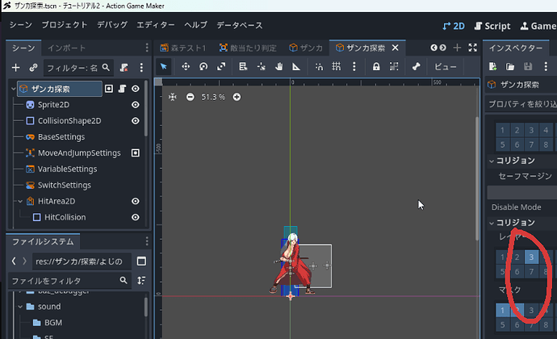Click the lock selected node icon
Viewport: 557px width, 339px height.
click(376, 66)
